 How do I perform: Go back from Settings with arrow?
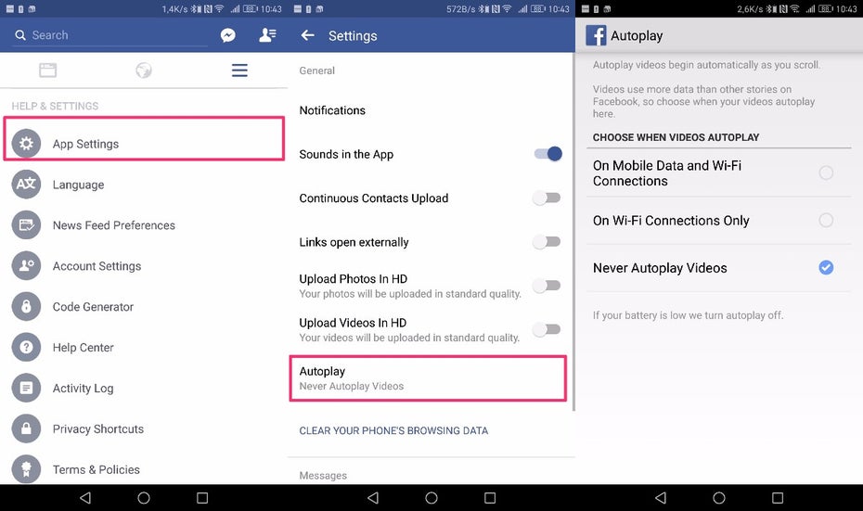coord(308,35)
